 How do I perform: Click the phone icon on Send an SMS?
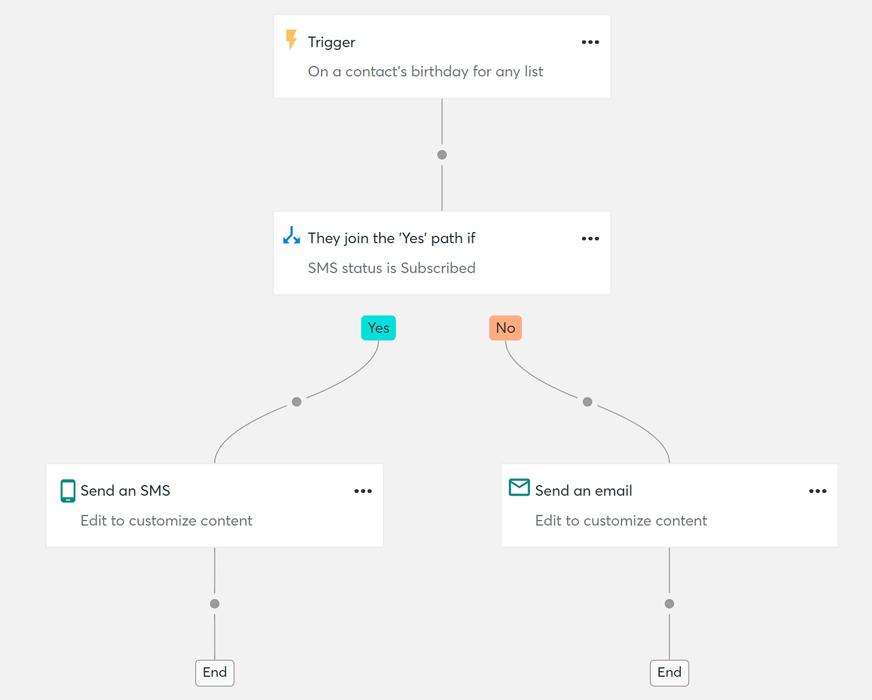tap(67, 491)
